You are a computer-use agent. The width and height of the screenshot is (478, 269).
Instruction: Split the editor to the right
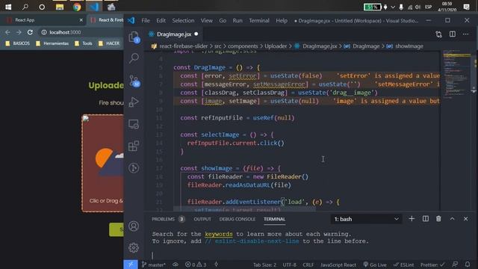pos(453,34)
